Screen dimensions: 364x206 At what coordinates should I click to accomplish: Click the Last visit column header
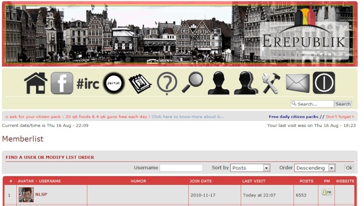coord(254,181)
